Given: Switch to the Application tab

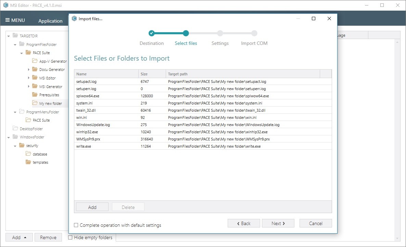Looking at the screenshot, I should pyautogui.click(x=50, y=21).
